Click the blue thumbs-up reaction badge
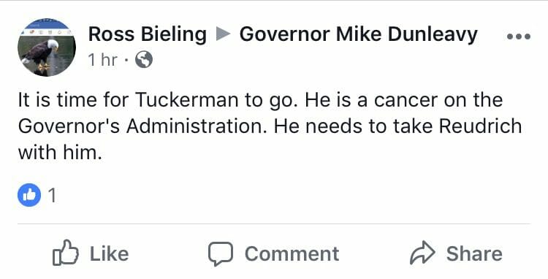The width and height of the screenshot is (548, 279). (x=29, y=195)
